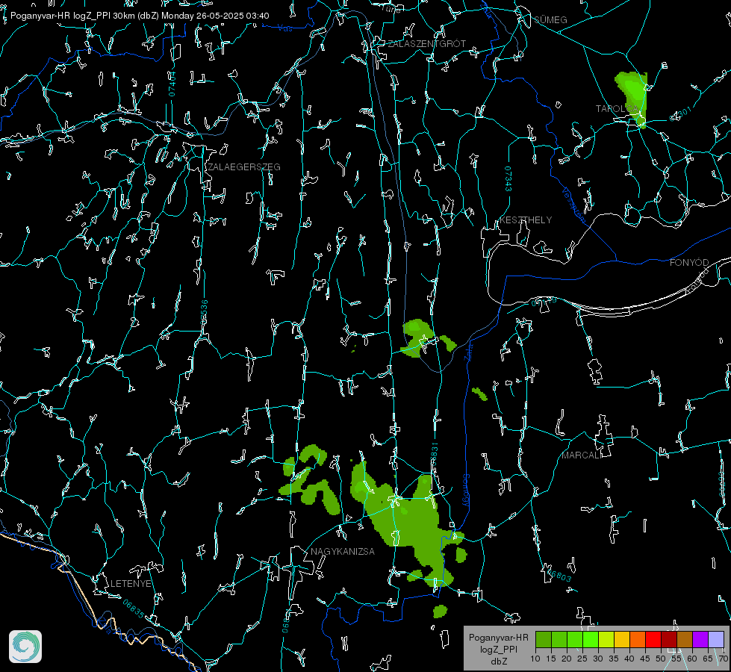
Task: Click the TAPOLCA town label
Action: coord(617,109)
